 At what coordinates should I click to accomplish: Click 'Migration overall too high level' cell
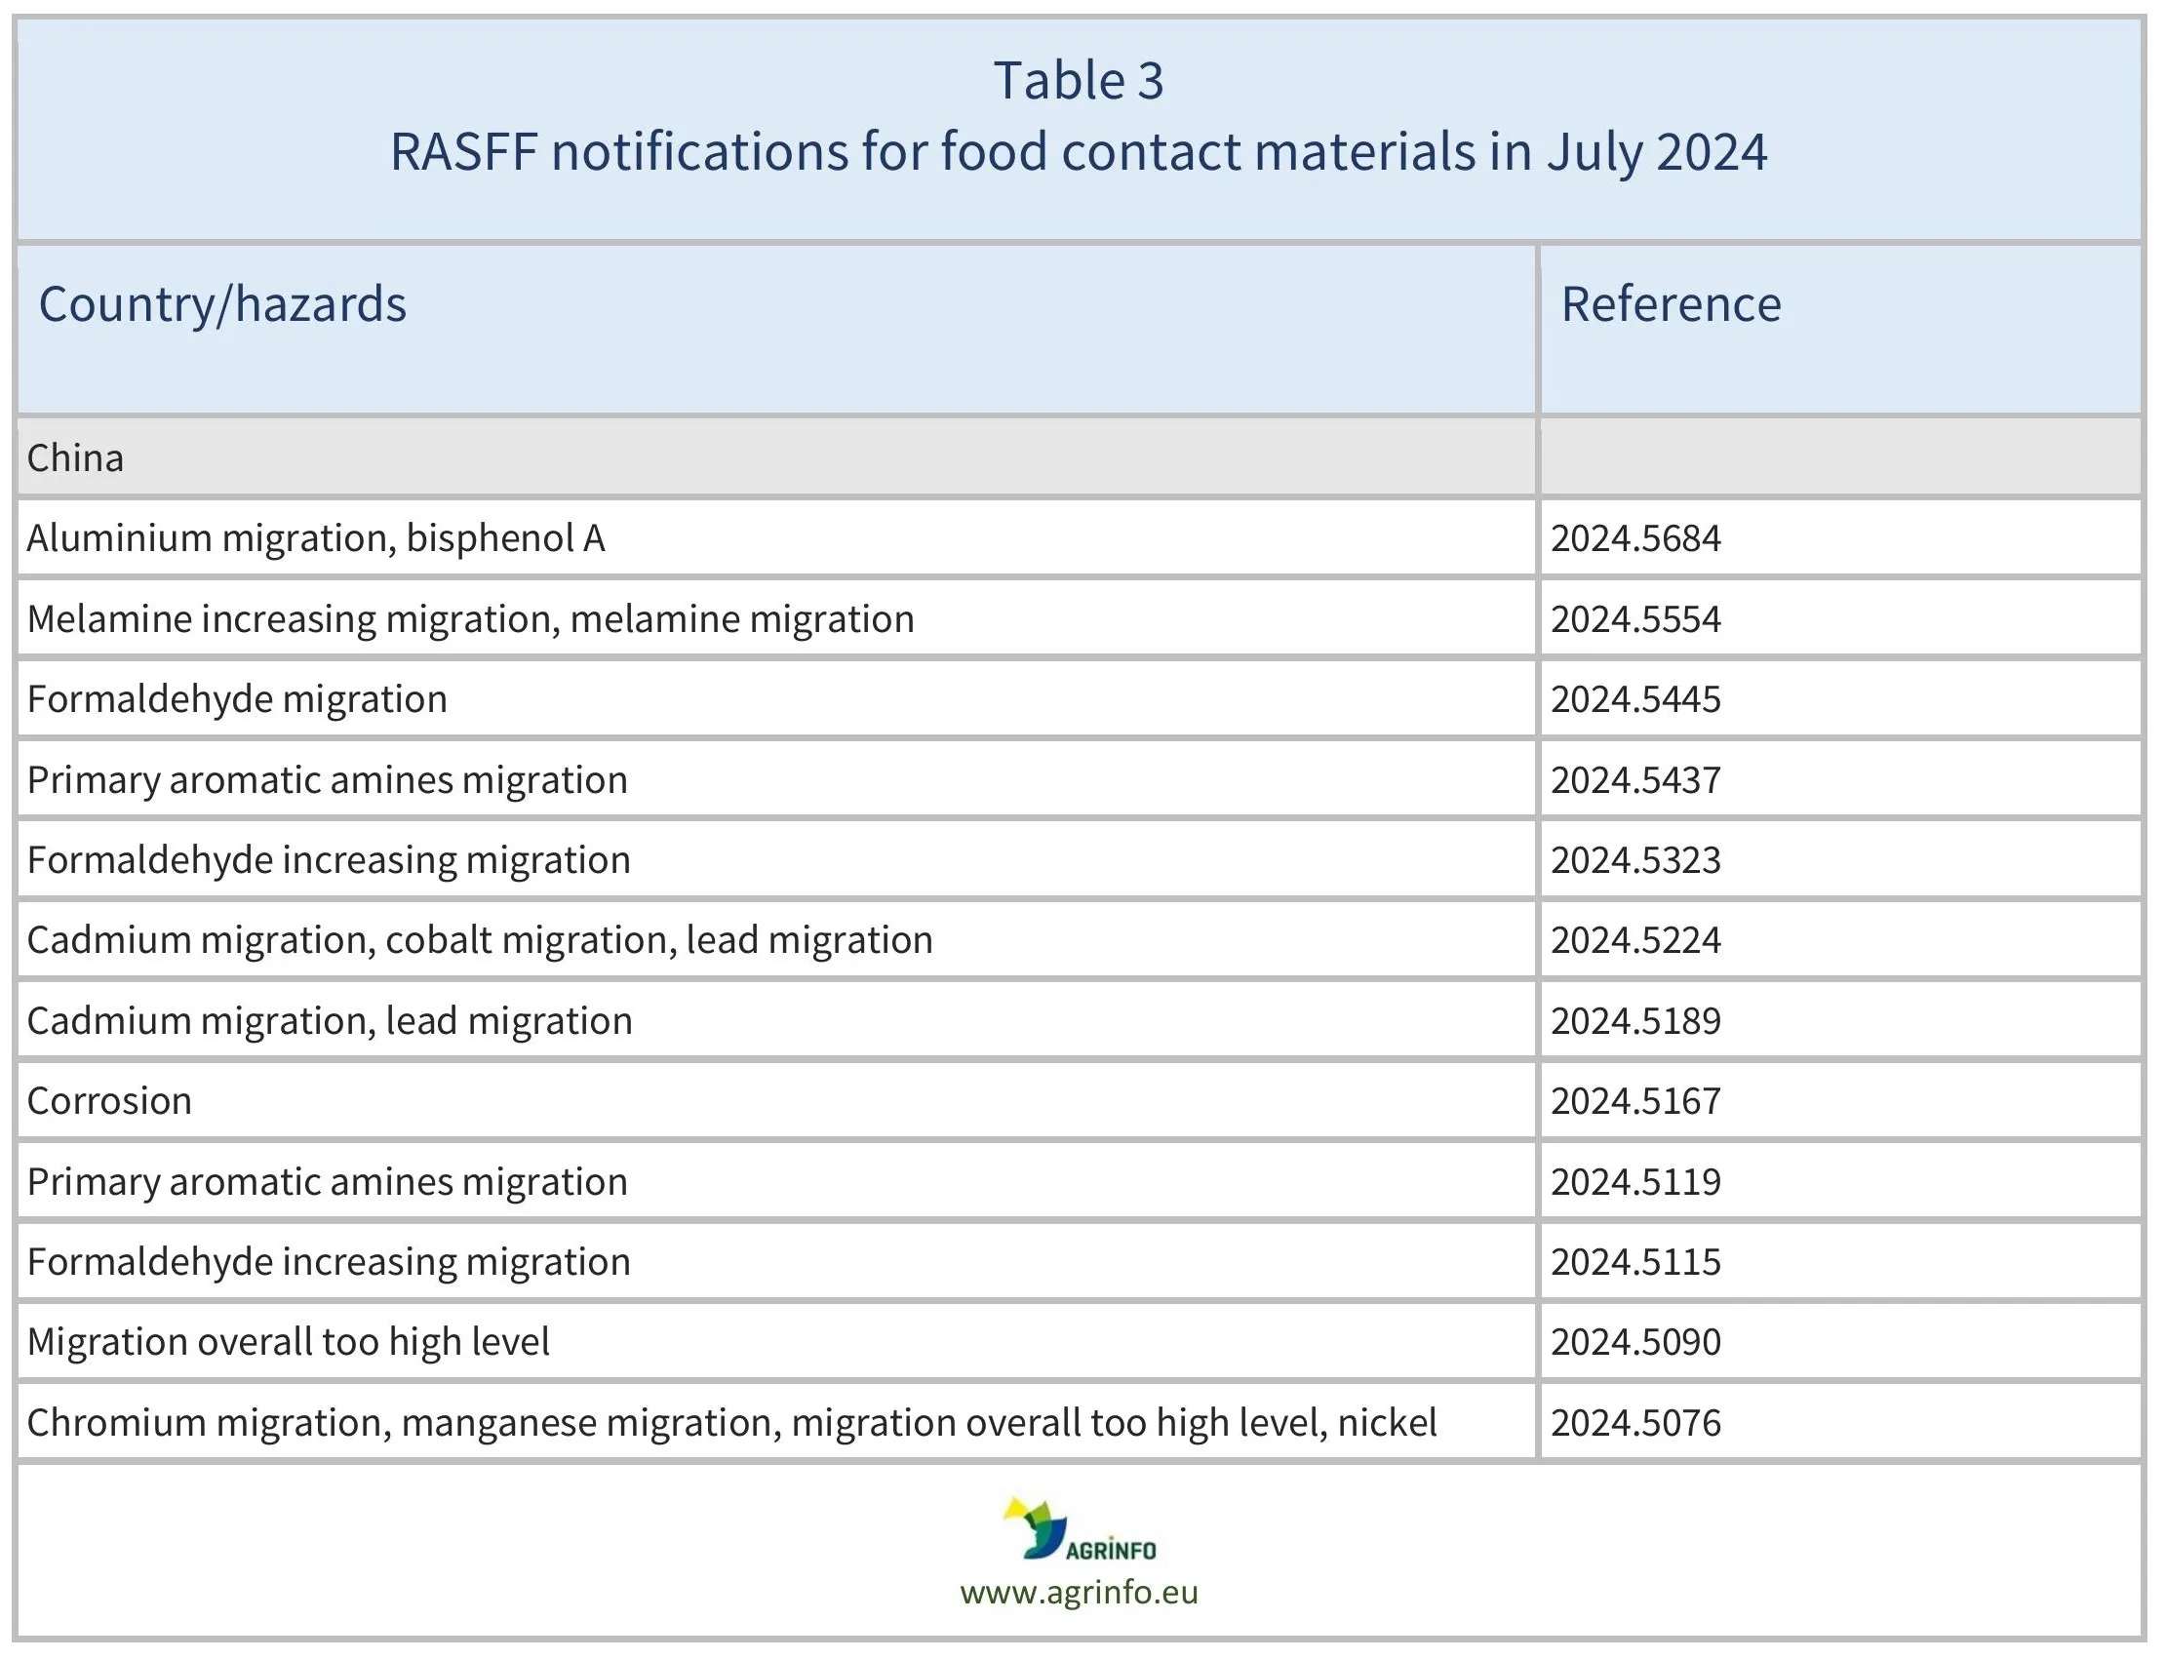tap(776, 1342)
